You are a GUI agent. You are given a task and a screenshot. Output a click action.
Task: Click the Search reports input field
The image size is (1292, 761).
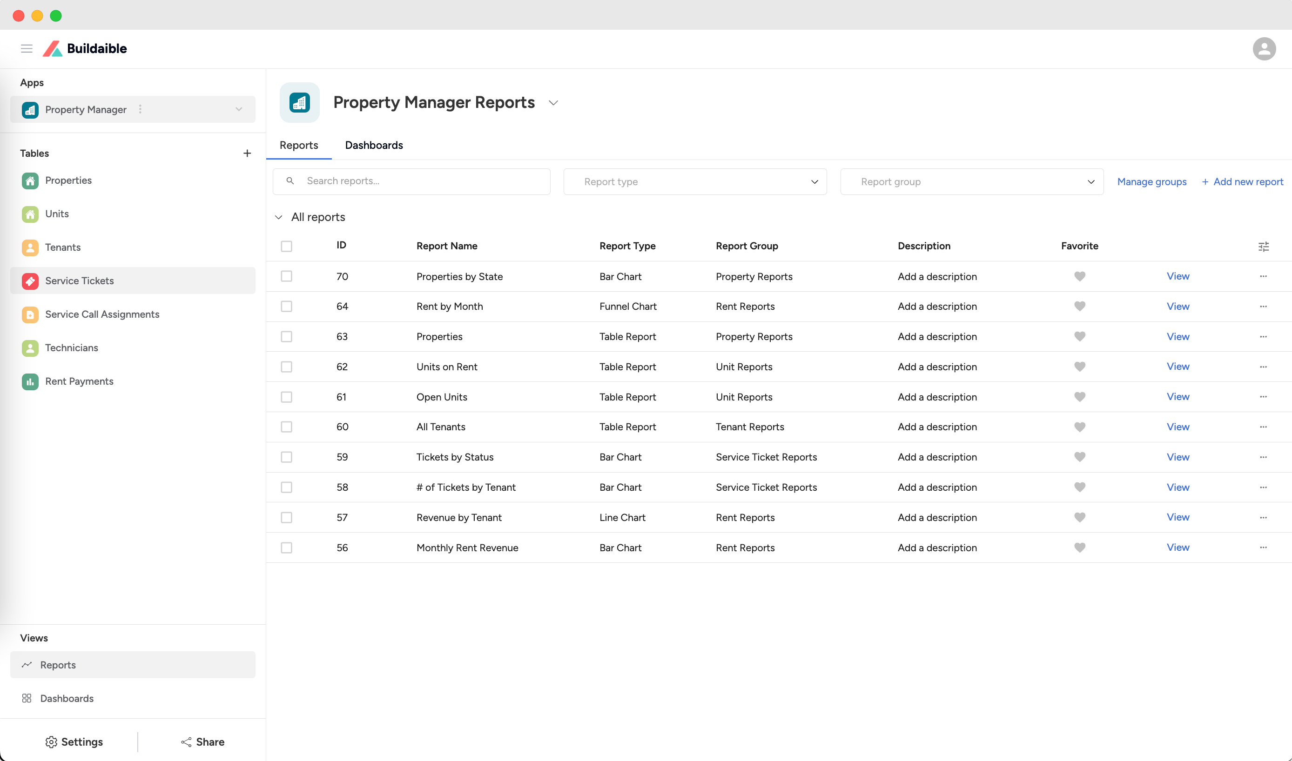[411, 181]
